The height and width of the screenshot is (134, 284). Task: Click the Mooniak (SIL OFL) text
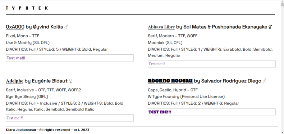(x=165, y=43)
